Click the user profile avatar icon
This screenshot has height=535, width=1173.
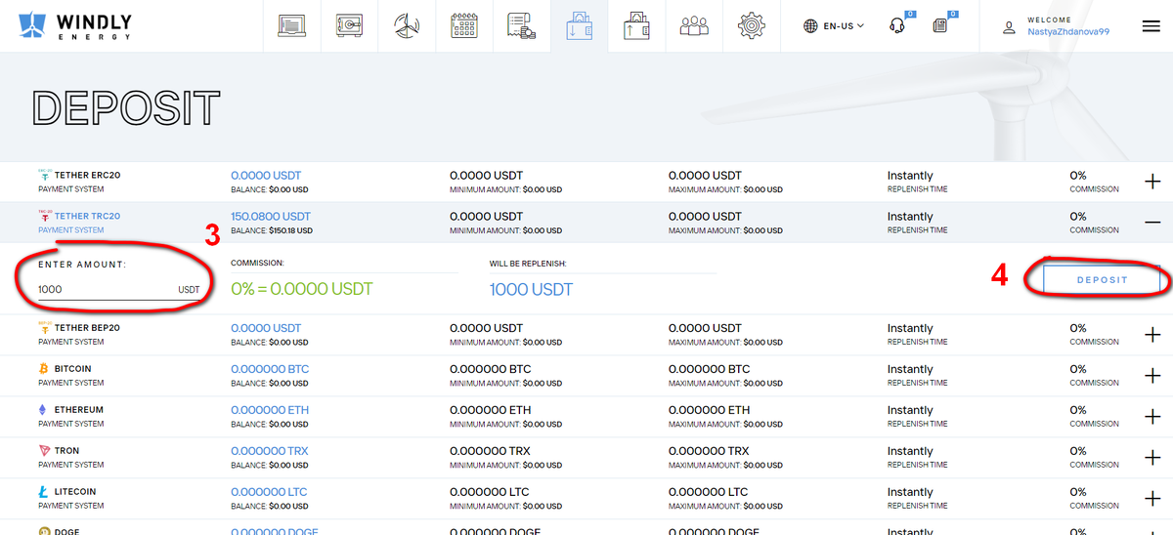(1010, 27)
